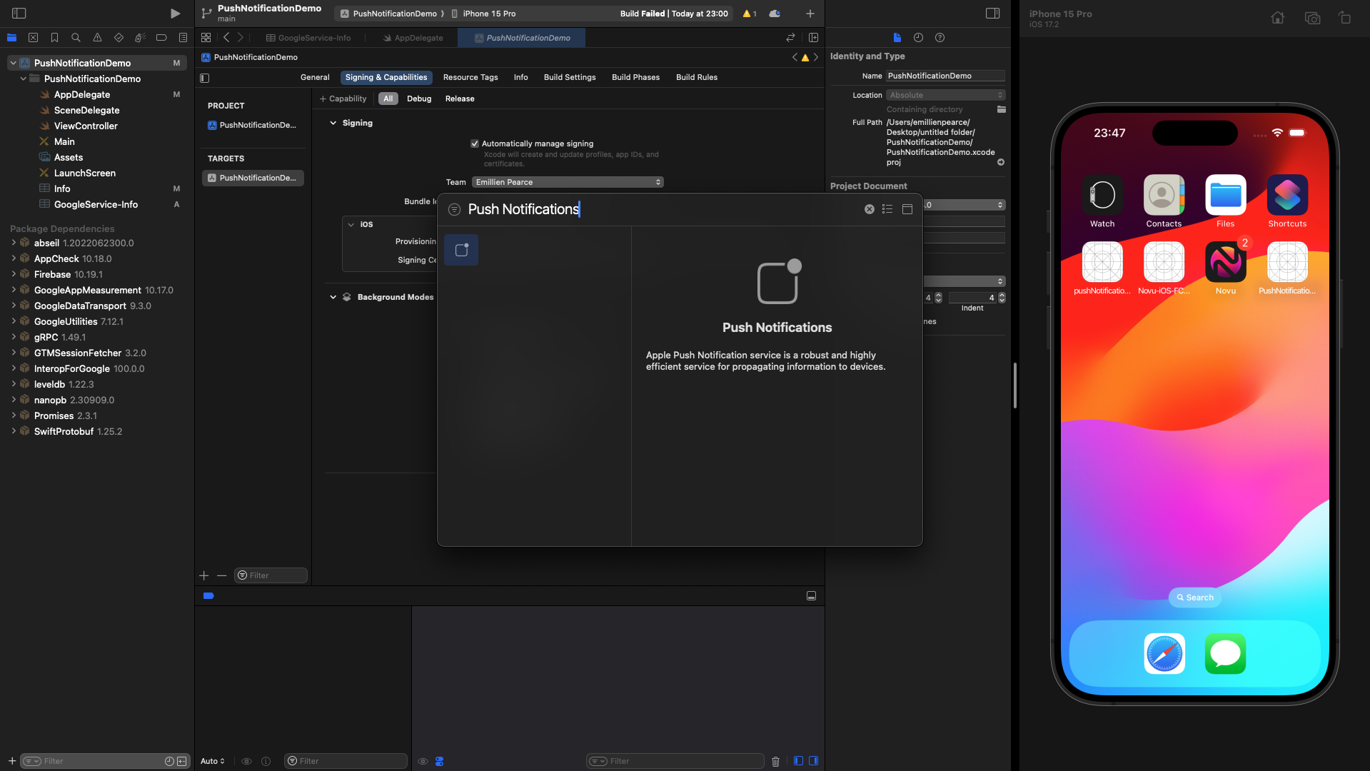Open the Find navigator magnifier icon
Image resolution: width=1370 pixels, height=771 pixels.
tap(76, 38)
